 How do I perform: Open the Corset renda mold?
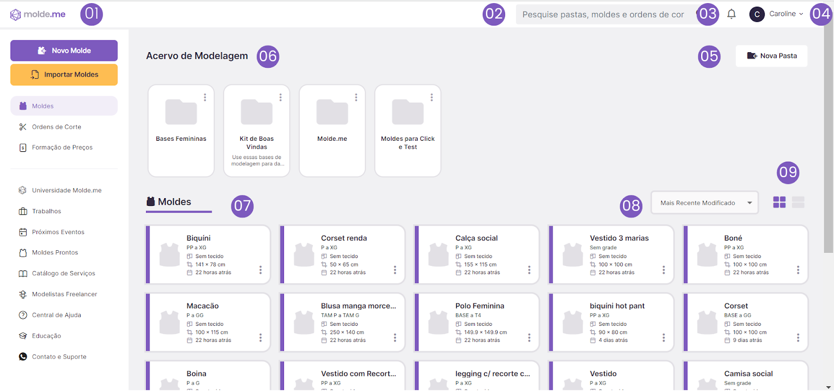click(x=342, y=254)
